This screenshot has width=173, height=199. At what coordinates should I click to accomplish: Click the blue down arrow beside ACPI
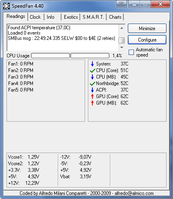(x=92, y=90)
